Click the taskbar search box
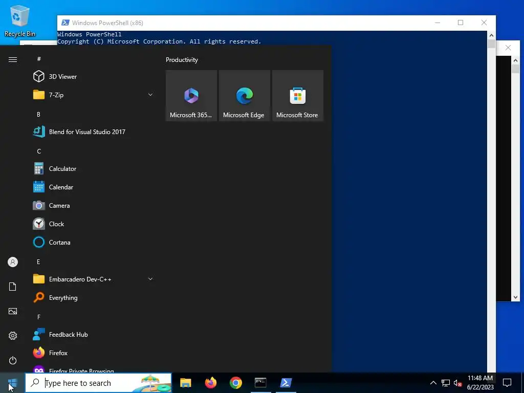 coord(99,383)
